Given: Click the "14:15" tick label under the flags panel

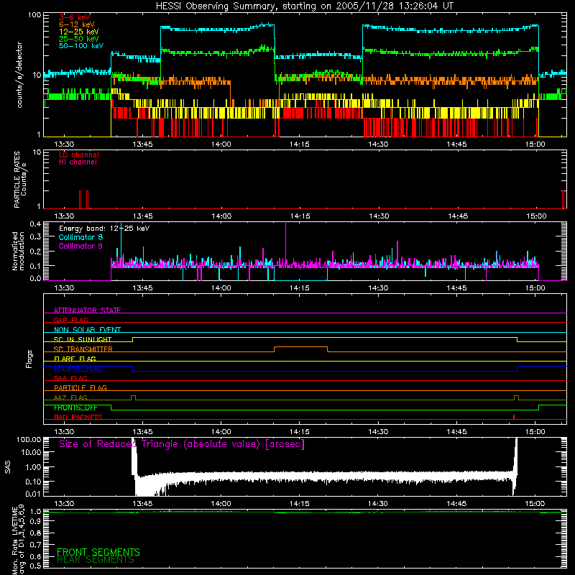Looking at the screenshot, I should (299, 432).
